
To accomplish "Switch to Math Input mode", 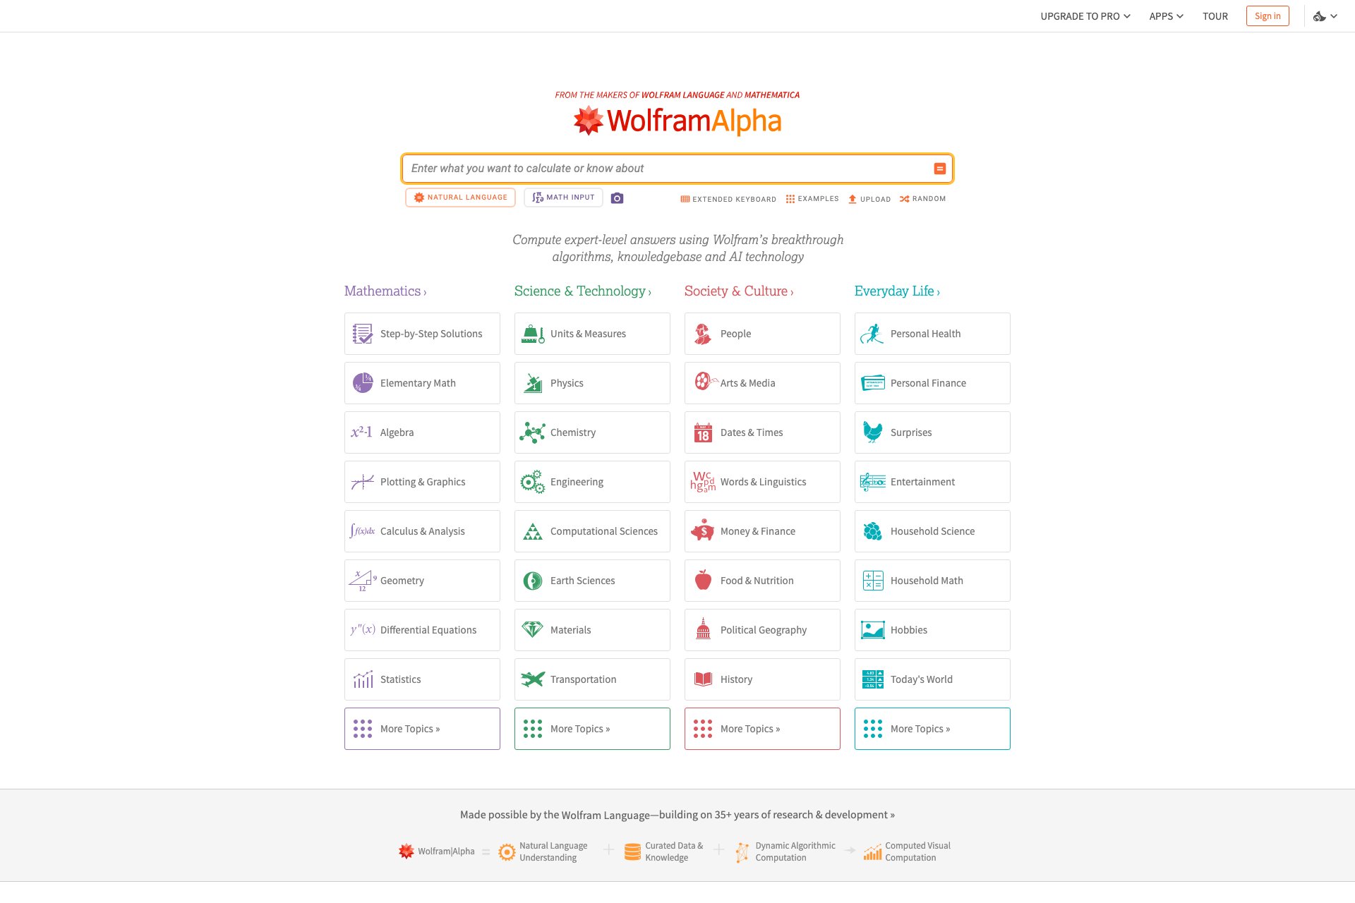I will tap(563, 197).
